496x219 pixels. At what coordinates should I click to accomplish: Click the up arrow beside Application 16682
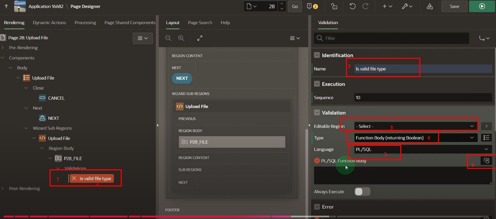6,6
